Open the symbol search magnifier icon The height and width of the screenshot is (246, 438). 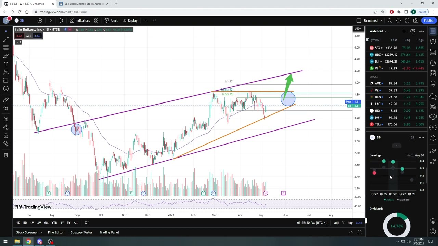pos(390,20)
